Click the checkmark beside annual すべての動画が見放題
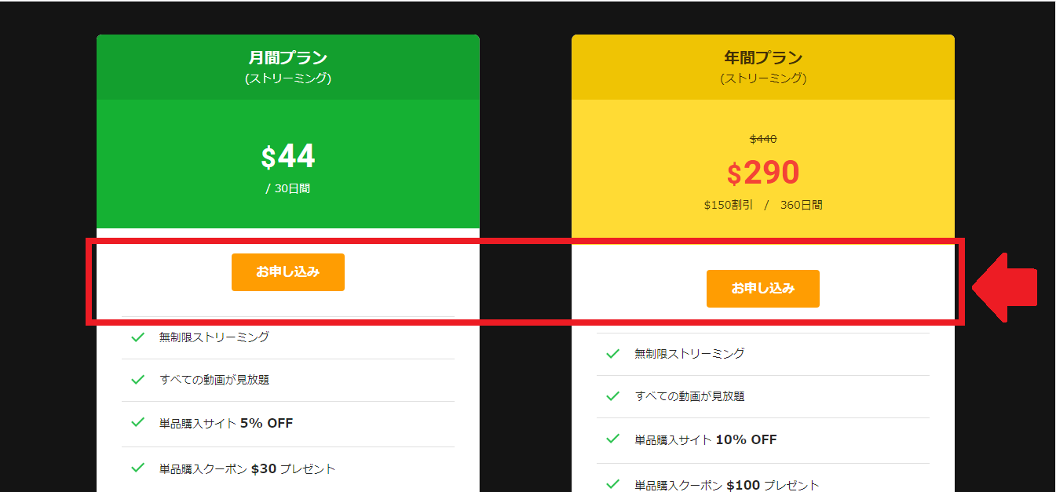This screenshot has height=492, width=1056. pyautogui.click(x=613, y=396)
